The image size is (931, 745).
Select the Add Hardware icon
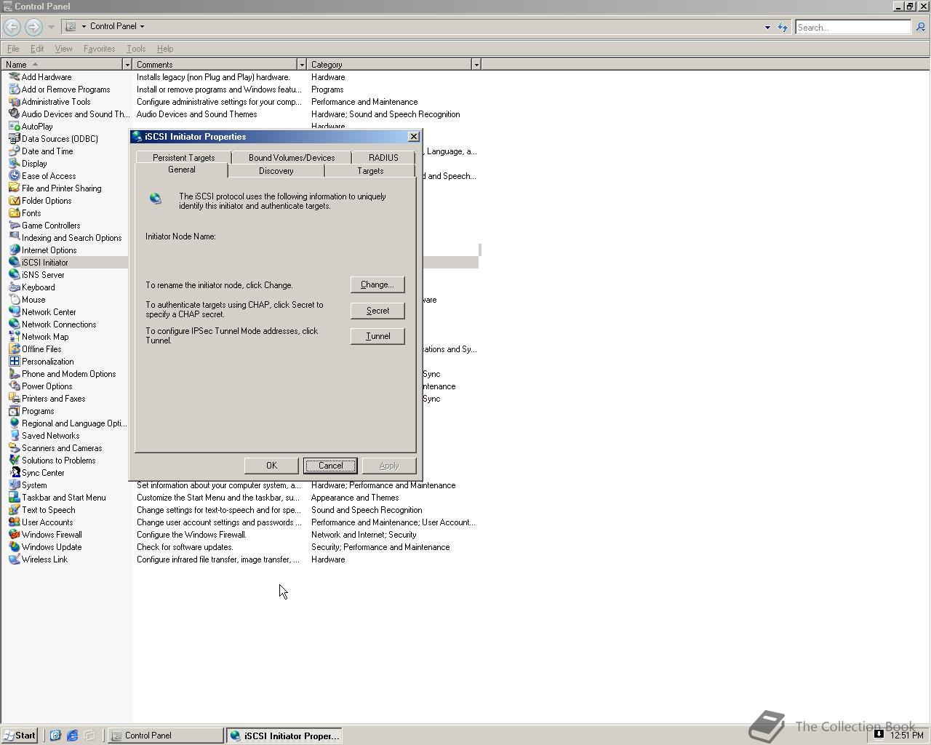point(14,77)
